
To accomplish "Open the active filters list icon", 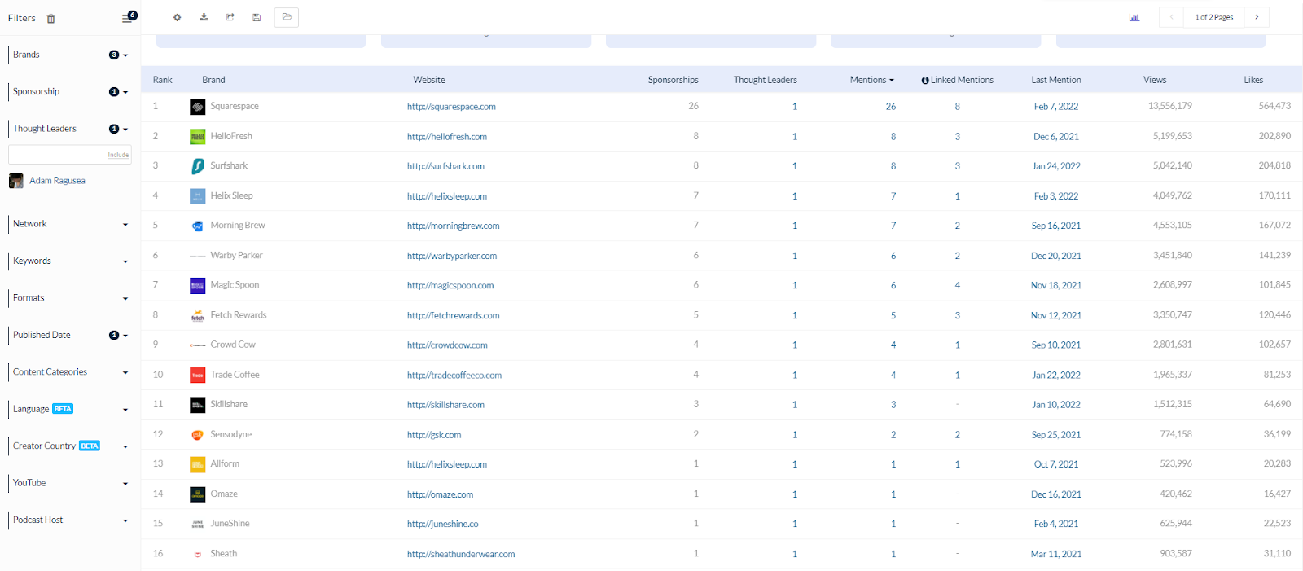I will 128,18.
